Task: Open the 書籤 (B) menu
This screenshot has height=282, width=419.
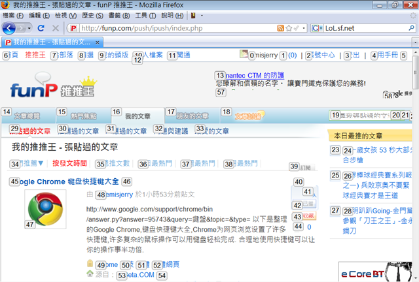Action: [119, 16]
